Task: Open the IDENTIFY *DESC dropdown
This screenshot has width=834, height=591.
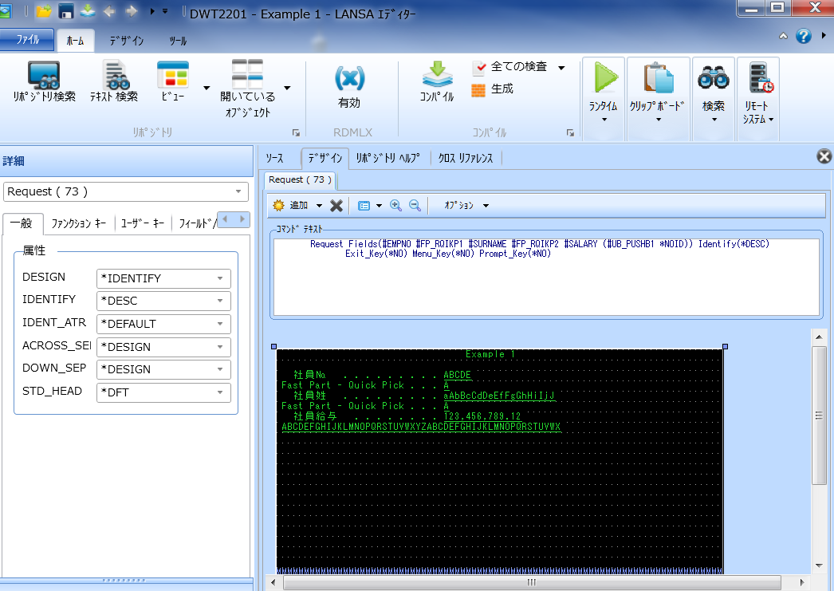Action: click(x=163, y=301)
